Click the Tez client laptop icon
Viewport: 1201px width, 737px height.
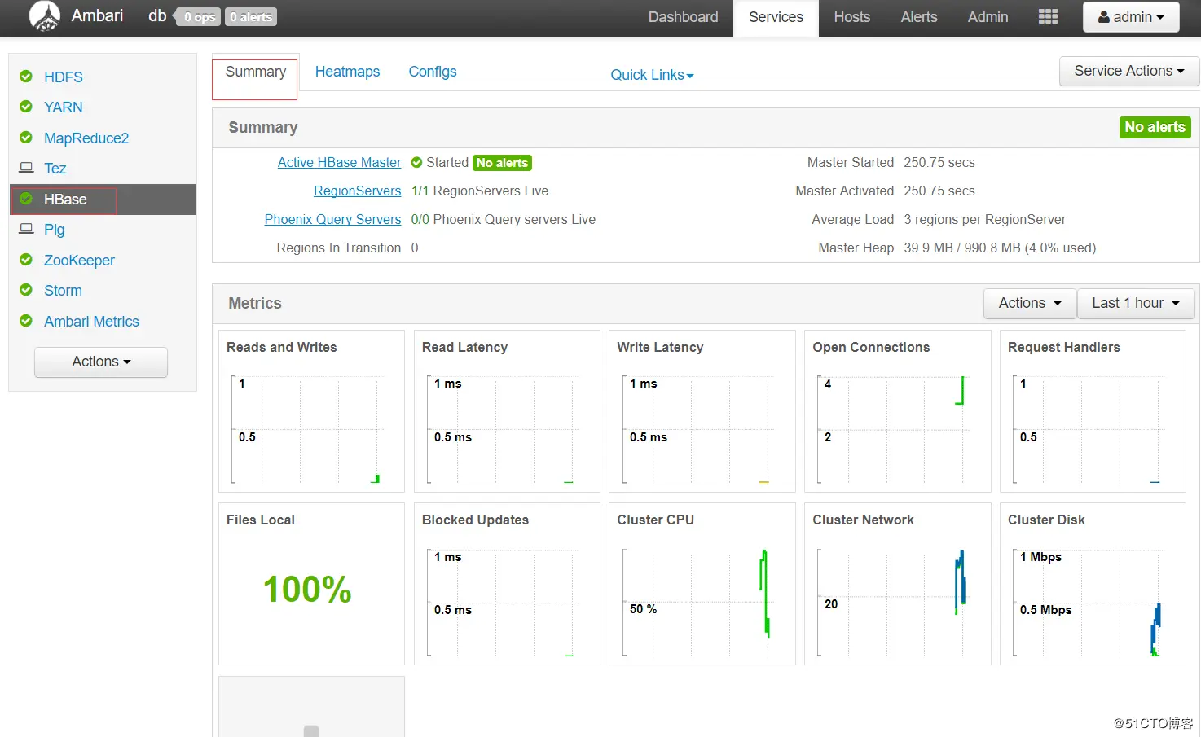tap(26, 168)
